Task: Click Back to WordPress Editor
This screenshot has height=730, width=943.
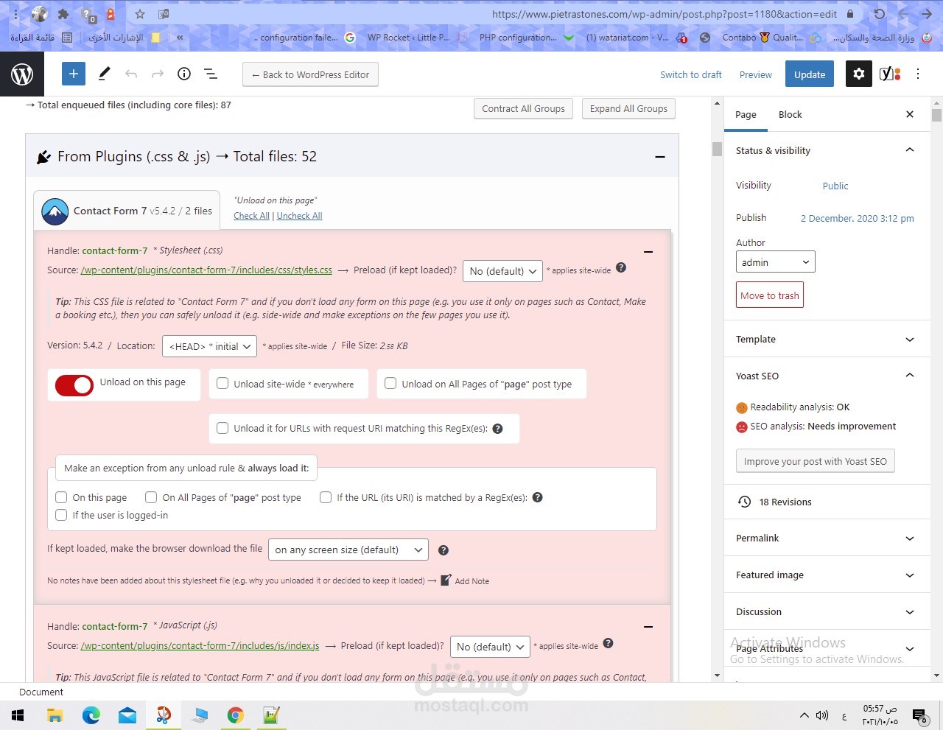Action: coord(310,74)
